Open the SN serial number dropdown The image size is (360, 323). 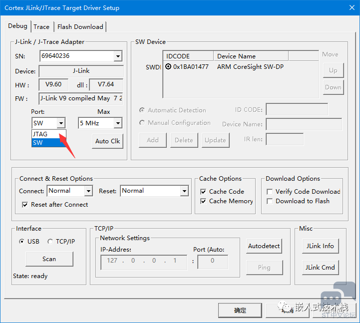pyautogui.click(x=118, y=56)
